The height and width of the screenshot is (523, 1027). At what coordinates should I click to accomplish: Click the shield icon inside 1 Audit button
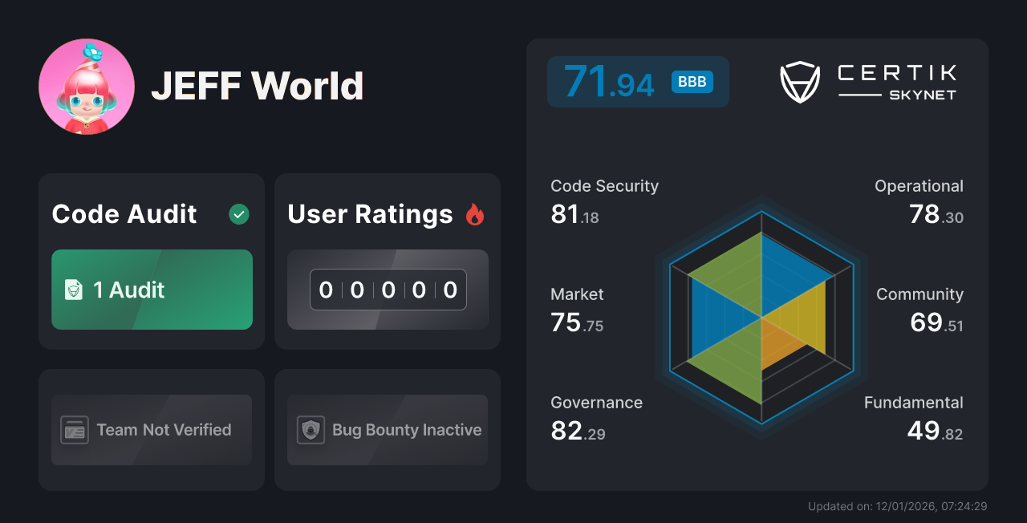[x=73, y=290]
